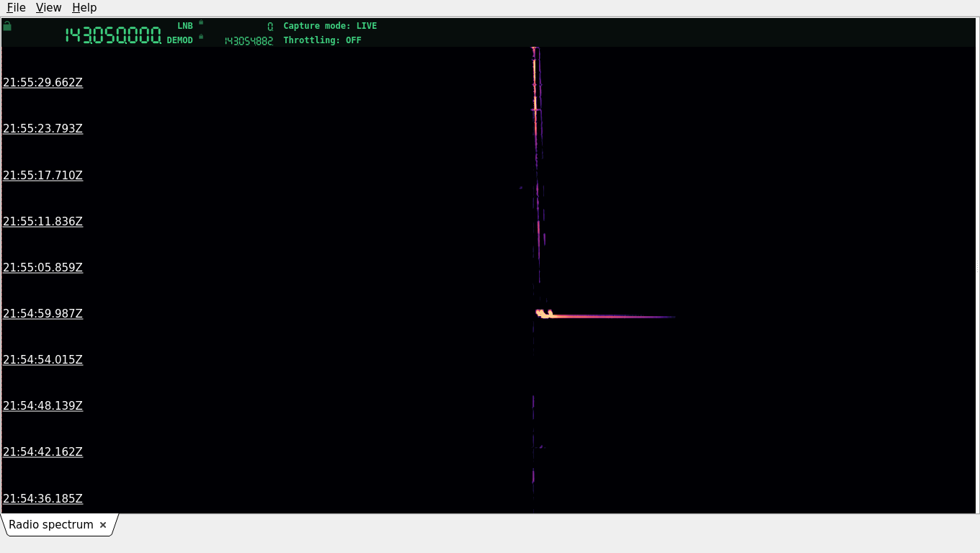Click the Capture mode: LIVE label
This screenshot has width=980, height=553.
330,26
